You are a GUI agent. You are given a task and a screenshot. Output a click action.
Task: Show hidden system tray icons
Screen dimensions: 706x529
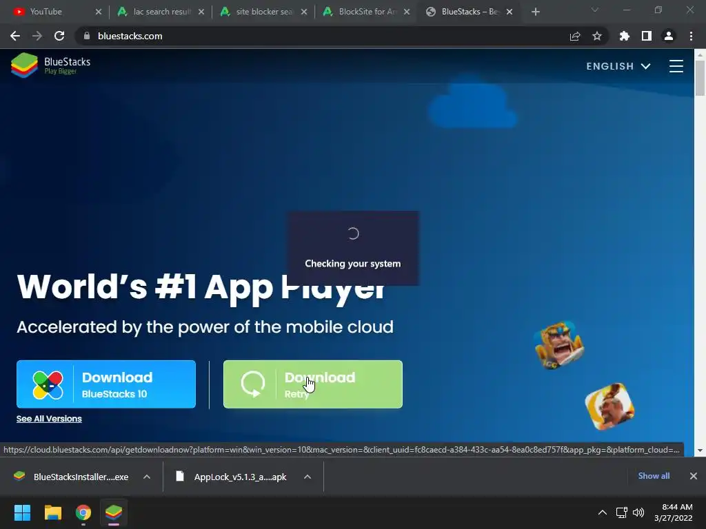pyautogui.click(x=603, y=512)
